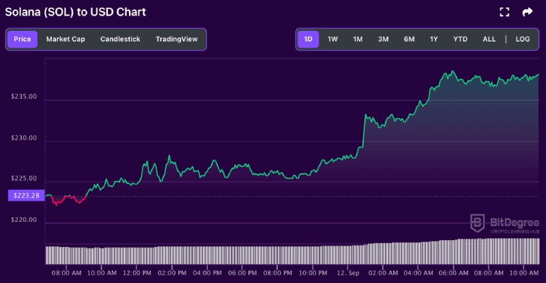Toggle the LOG scale option
The image size is (546, 283).
[x=523, y=39]
